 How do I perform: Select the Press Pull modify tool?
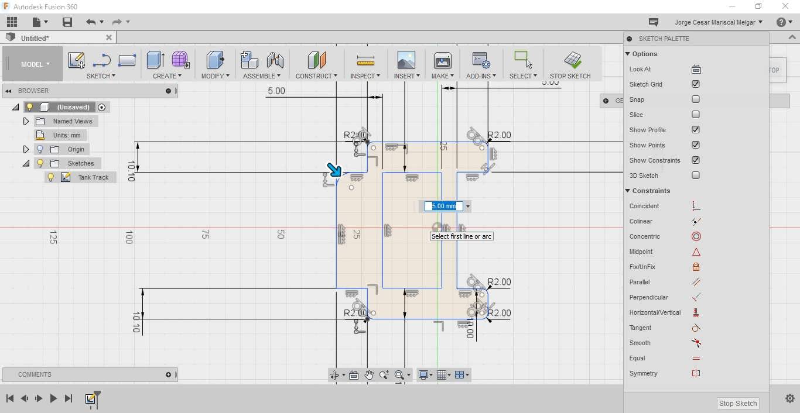(215, 60)
